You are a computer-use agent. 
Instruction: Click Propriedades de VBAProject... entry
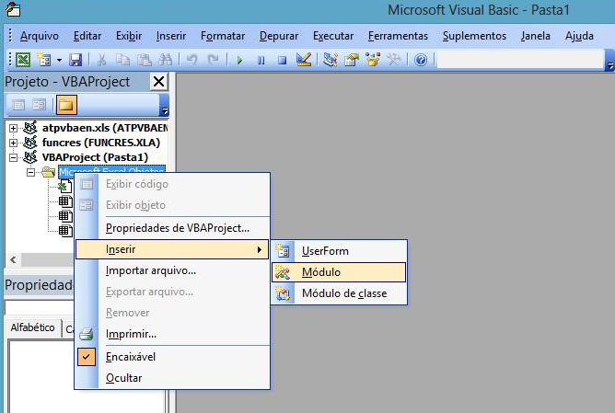[x=177, y=227]
